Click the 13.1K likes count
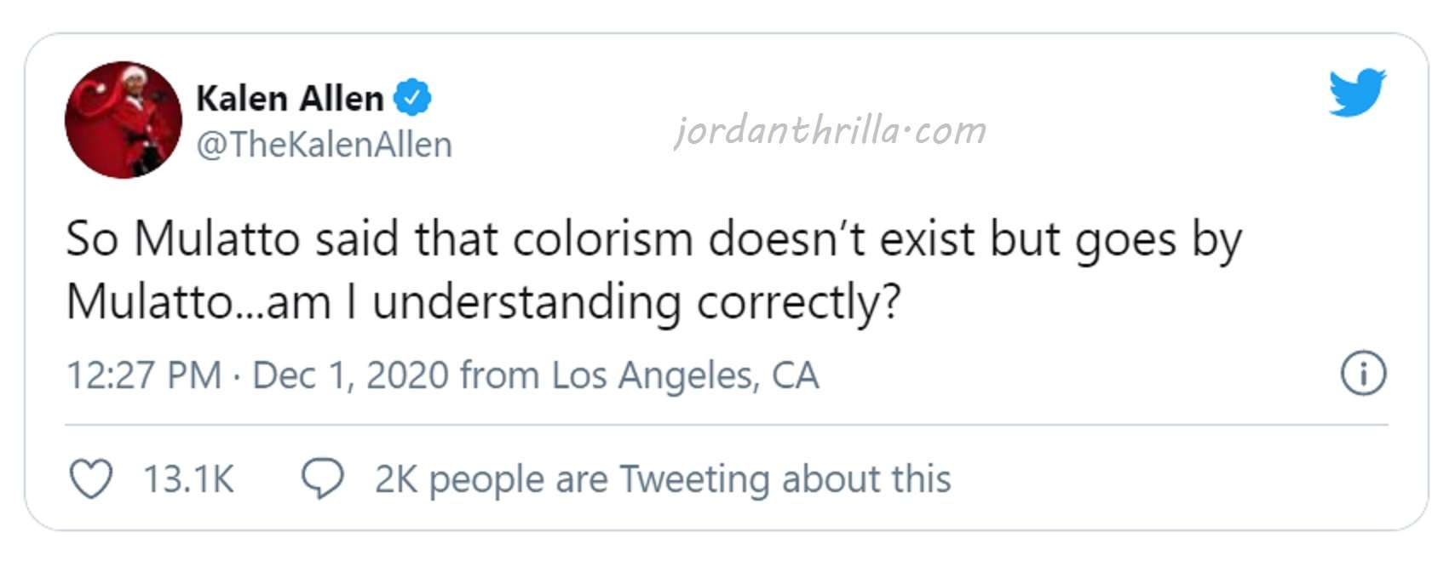Screen dimensions: 1455x567 188,479
